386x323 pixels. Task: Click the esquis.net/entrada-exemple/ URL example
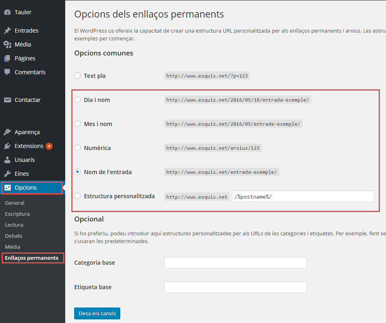pos(222,172)
